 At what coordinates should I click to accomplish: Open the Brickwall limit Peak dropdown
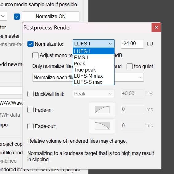(x=94, y=94)
